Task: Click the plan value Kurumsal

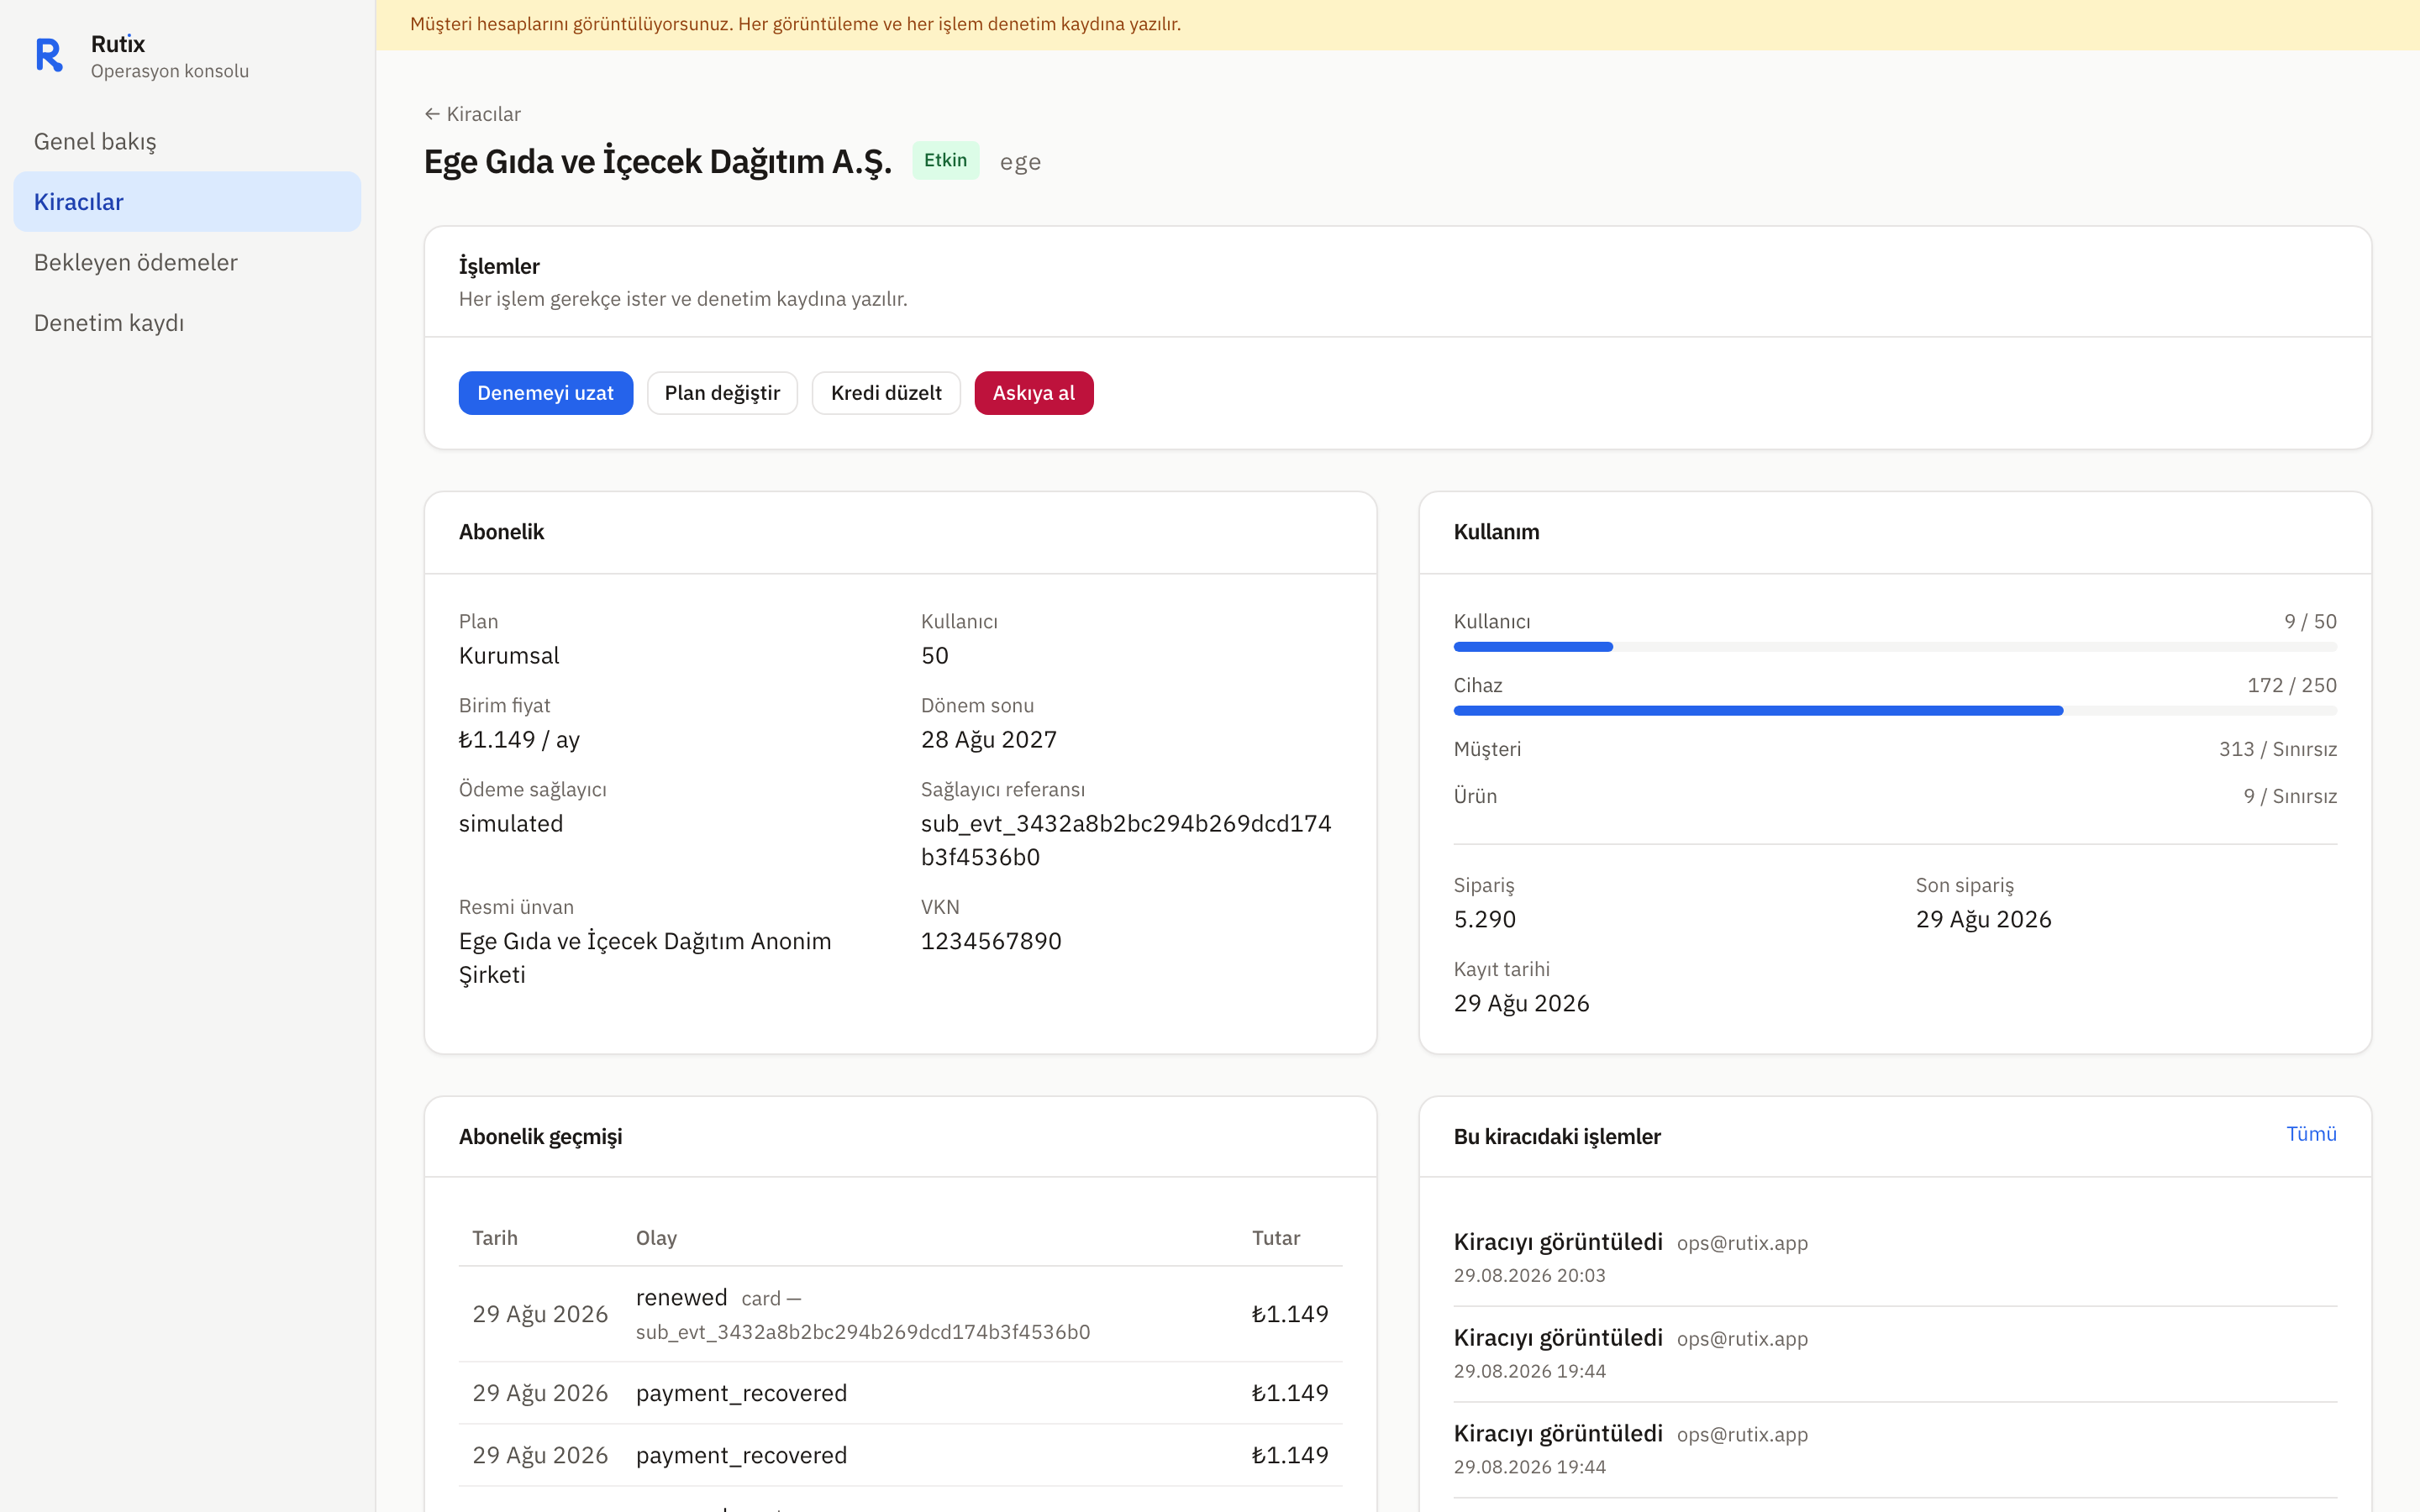Action: coord(509,655)
